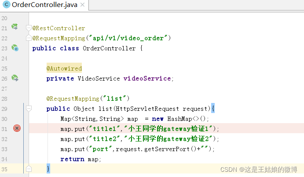Click the "list" mapping string
The image size is (304, 177).
[x=114, y=99]
